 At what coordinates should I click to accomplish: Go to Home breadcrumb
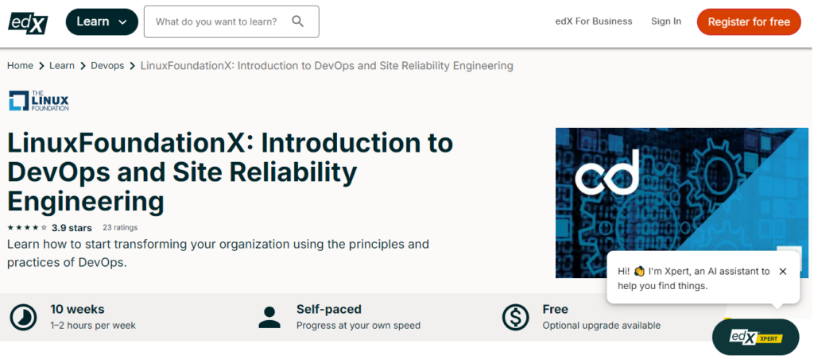tap(20, 66)
